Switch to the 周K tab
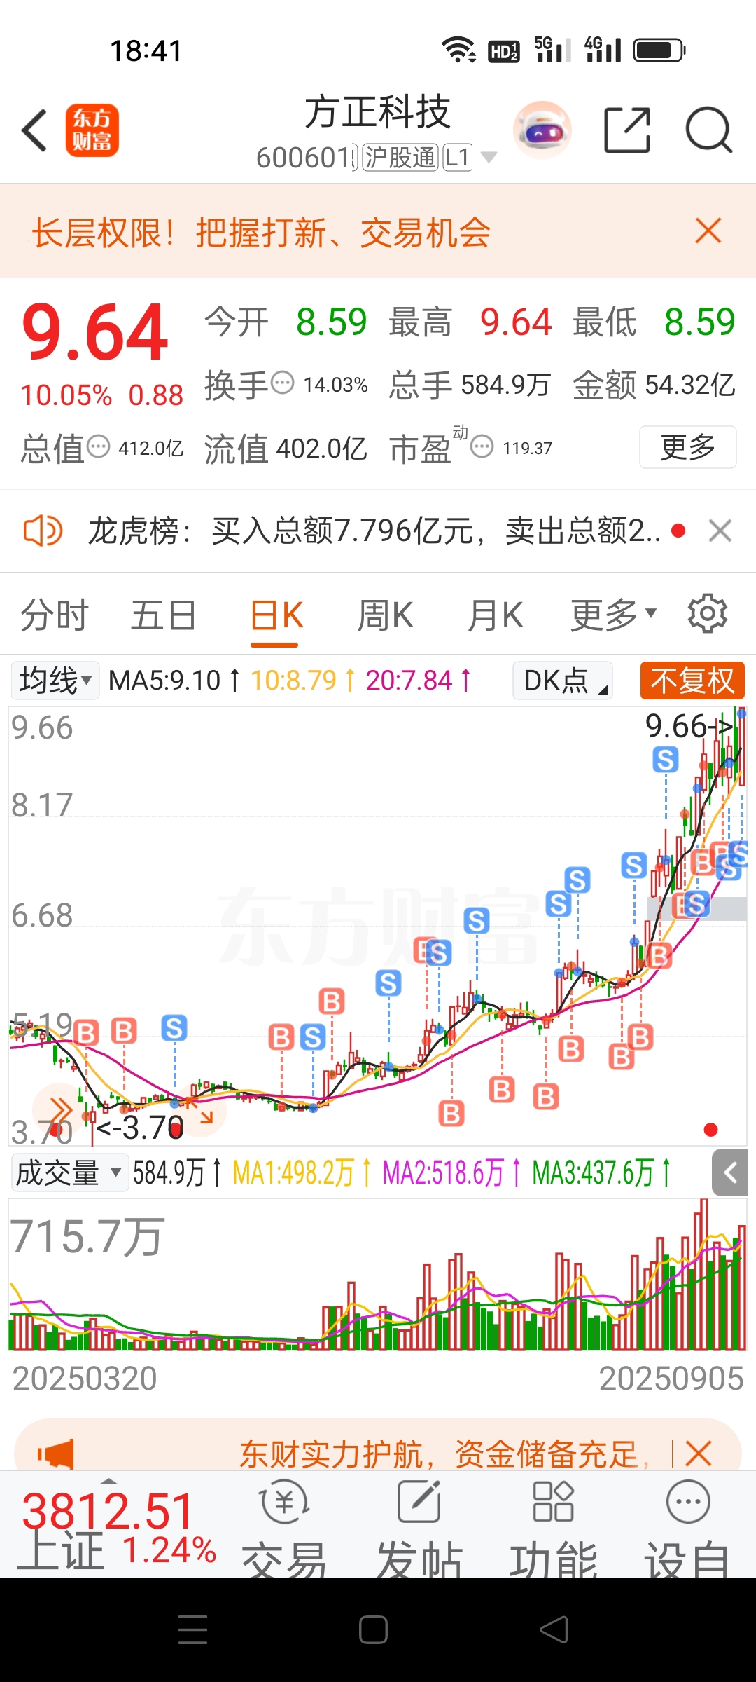Screen dimensions: 756x1682 point(385,615)
